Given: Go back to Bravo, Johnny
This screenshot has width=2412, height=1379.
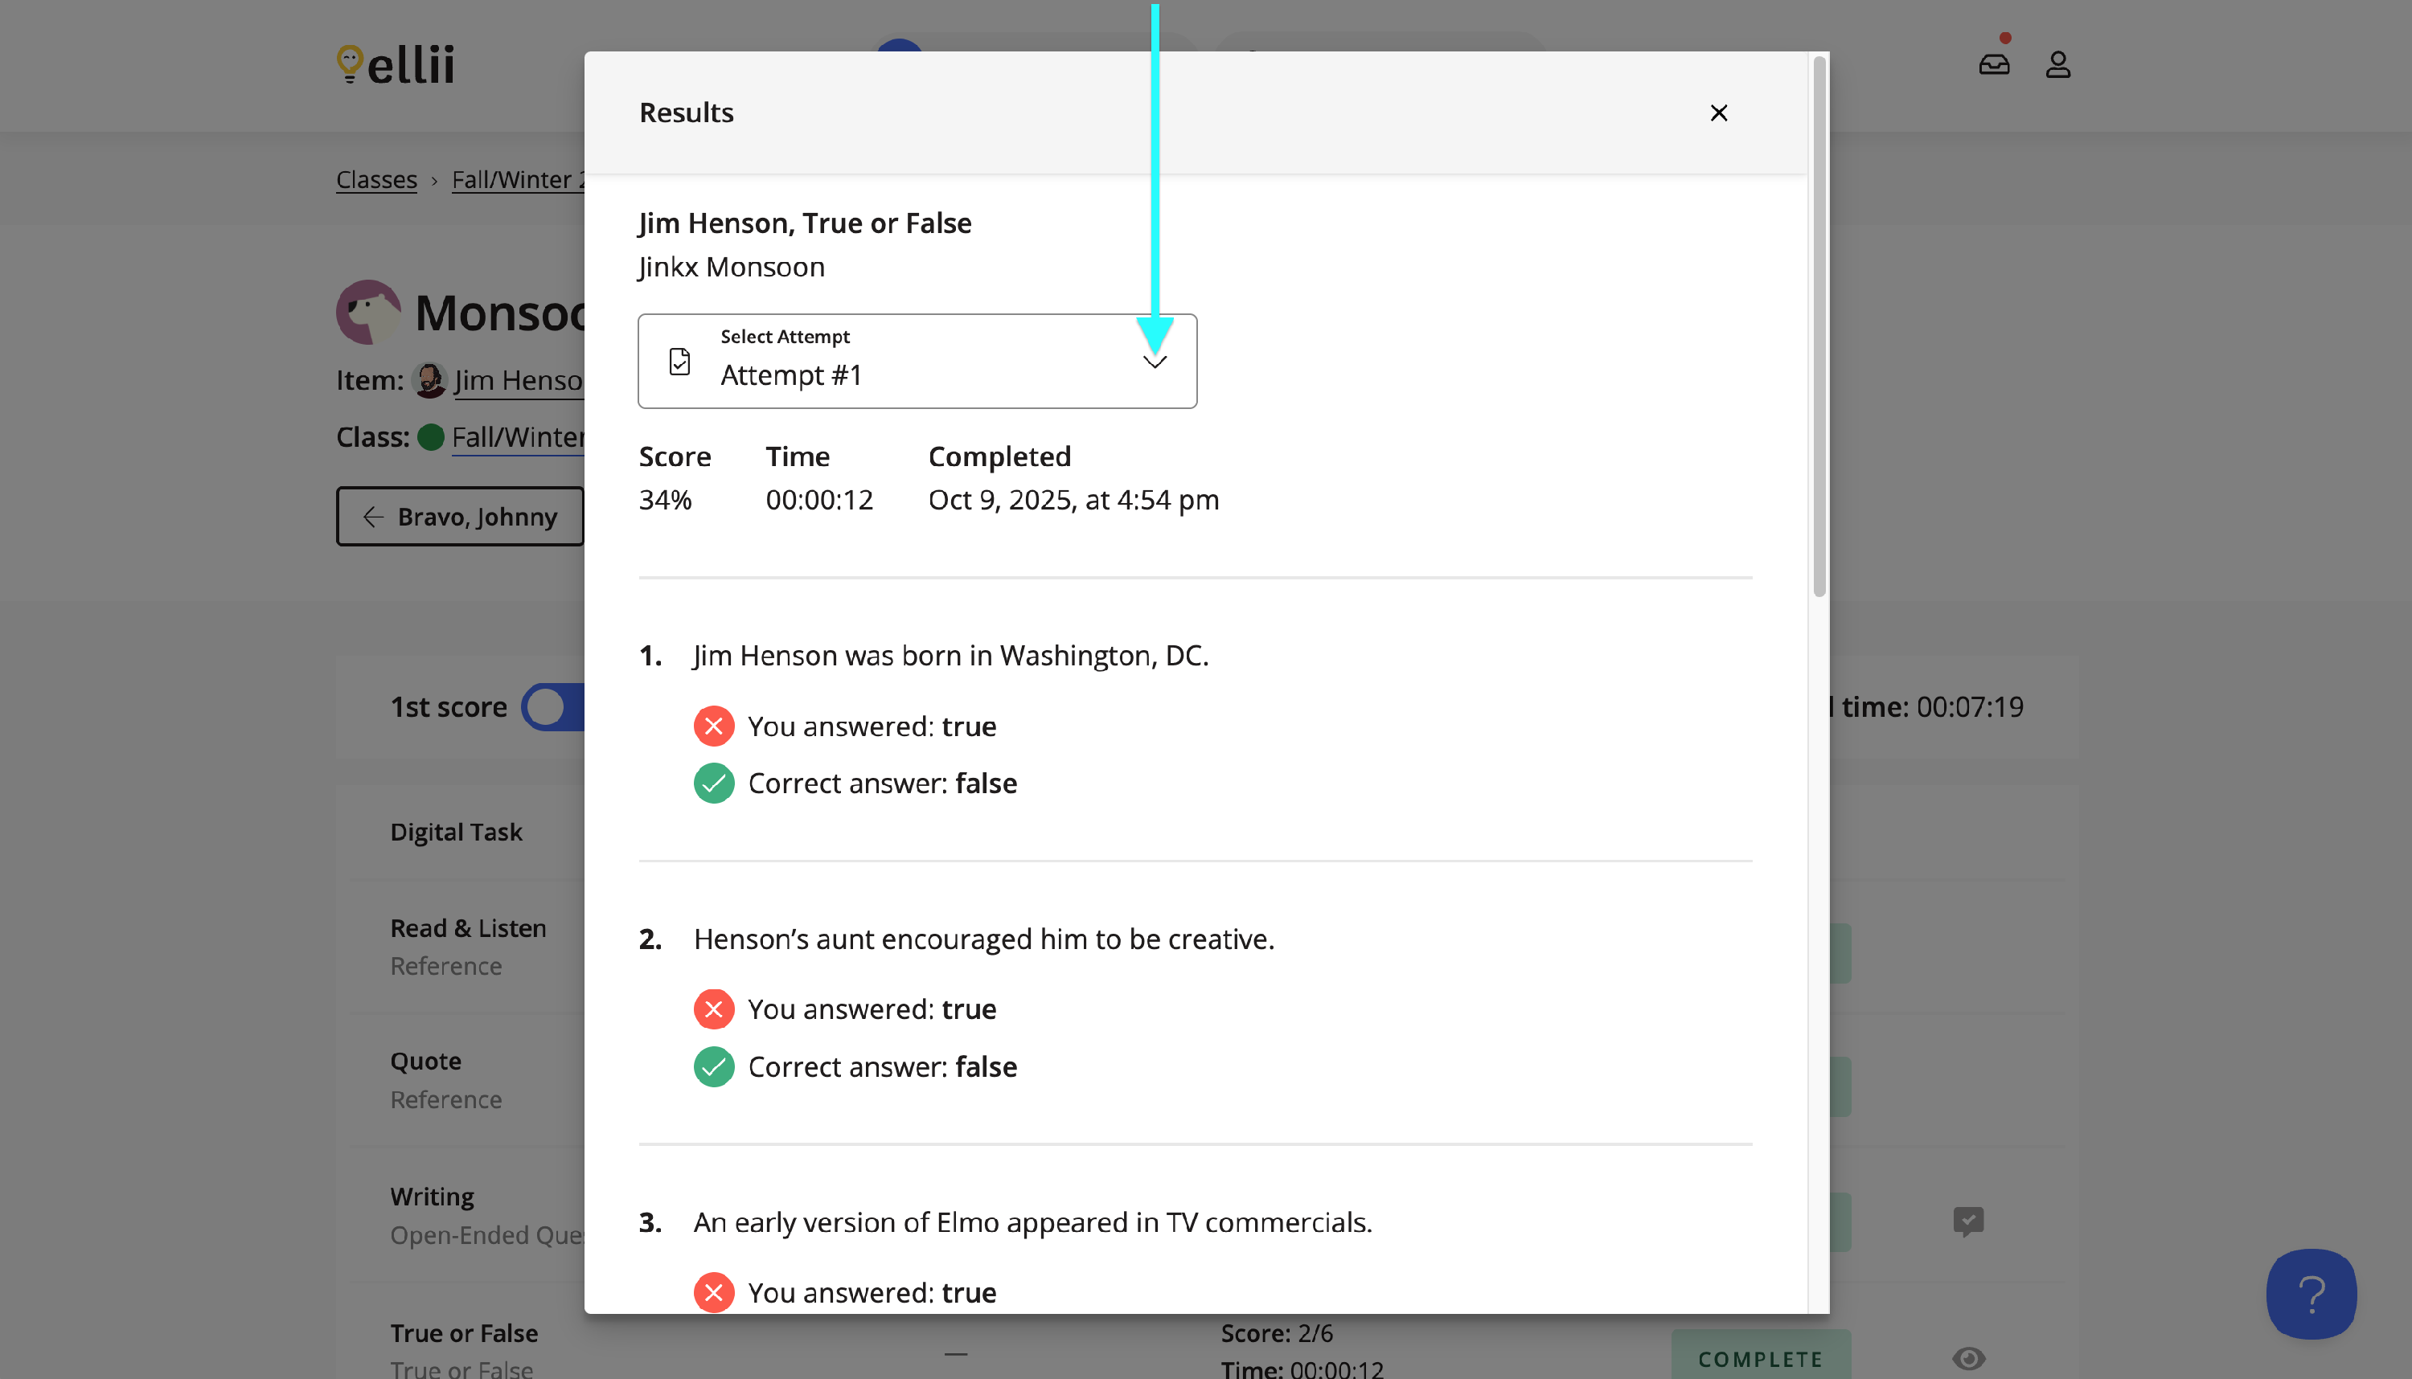Looking at the screenshot, I should (x=459, y=516).
